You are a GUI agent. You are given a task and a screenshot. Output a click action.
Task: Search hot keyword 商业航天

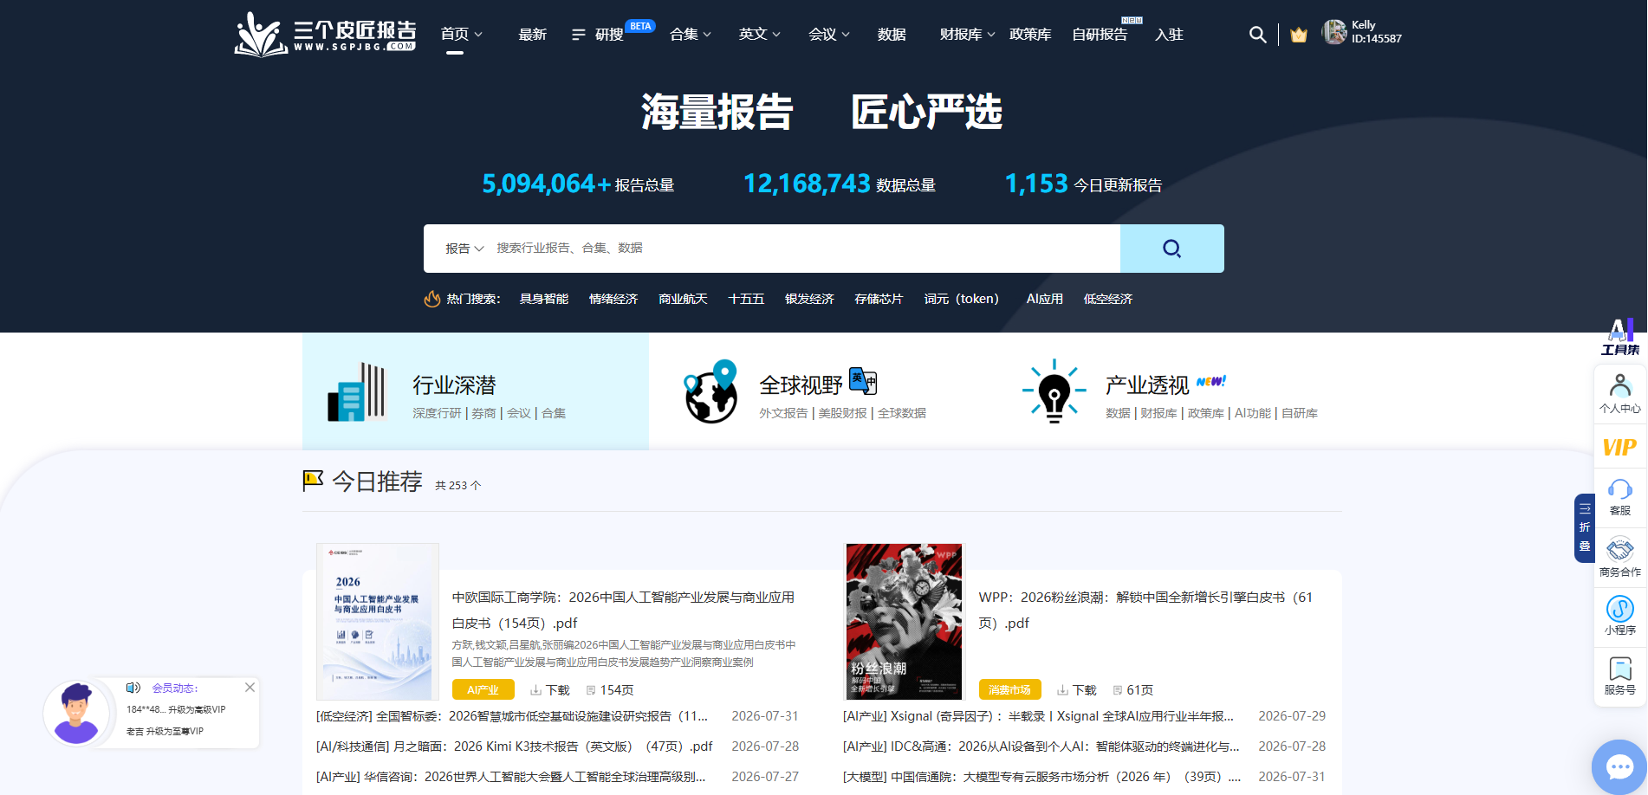(x=683, y=299)
